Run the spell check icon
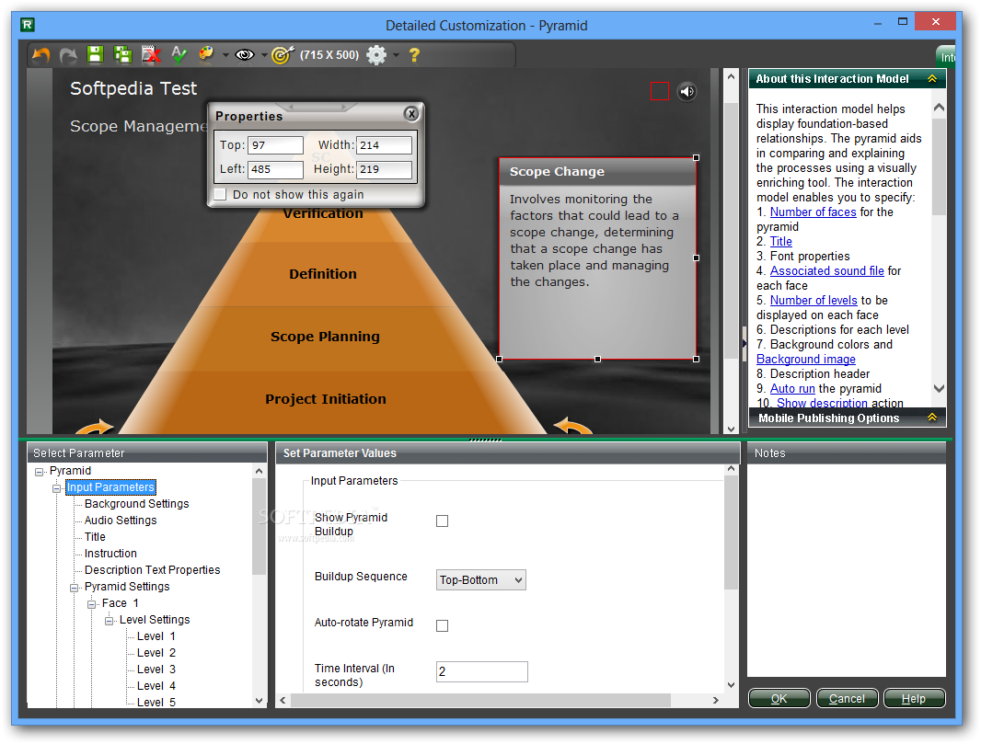 (x=179, y=55)
